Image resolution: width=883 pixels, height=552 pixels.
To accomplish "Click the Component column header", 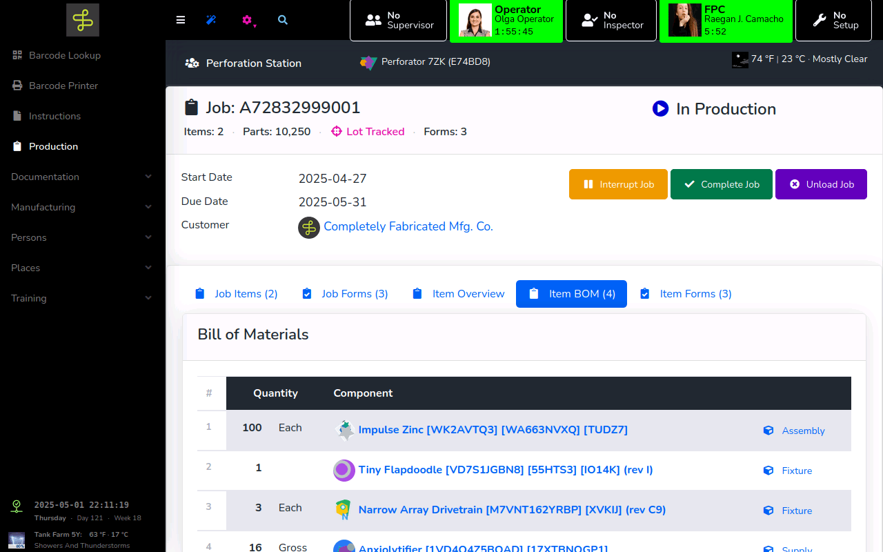I will click(363, 393).
